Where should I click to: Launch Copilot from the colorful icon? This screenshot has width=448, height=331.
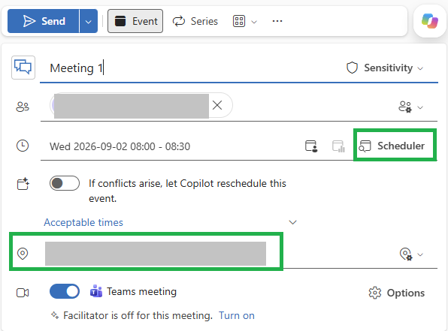tap(430, 21)
